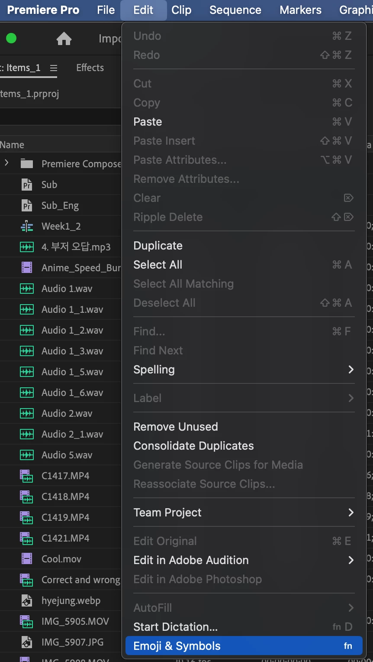Open the File menu
Viewport: 373px width, 662px height.
[106, 10]
